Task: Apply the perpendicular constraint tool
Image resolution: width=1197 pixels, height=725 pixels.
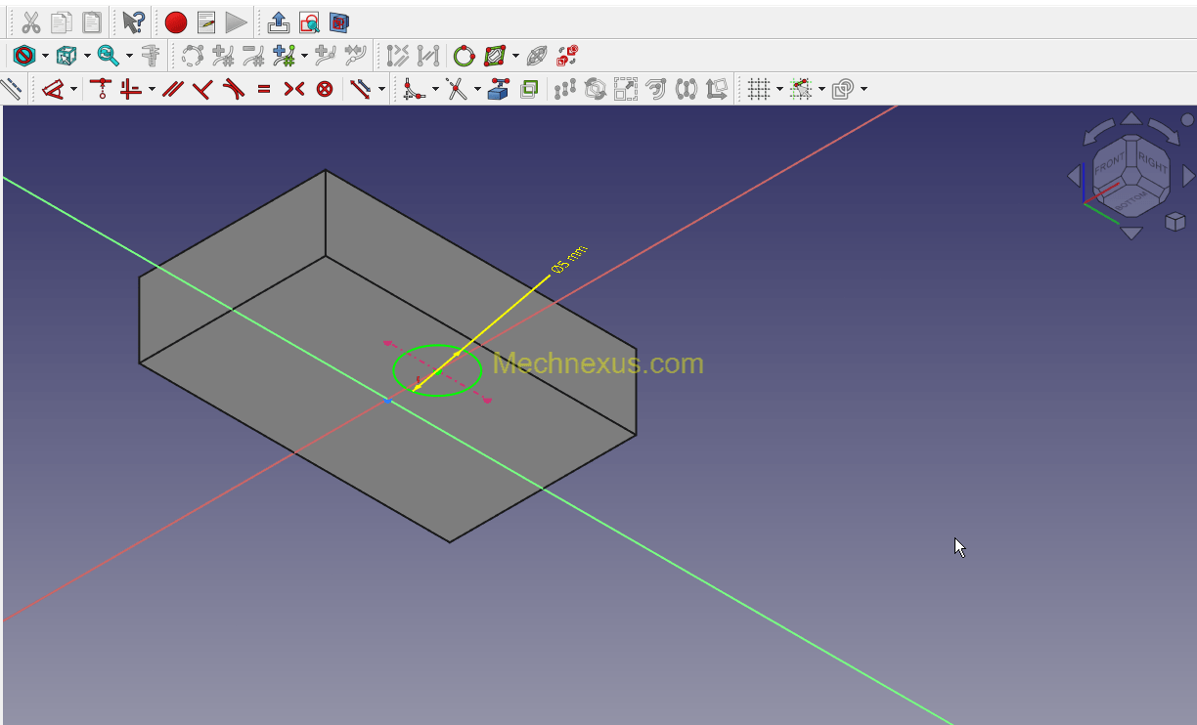Action: [202, 90]
